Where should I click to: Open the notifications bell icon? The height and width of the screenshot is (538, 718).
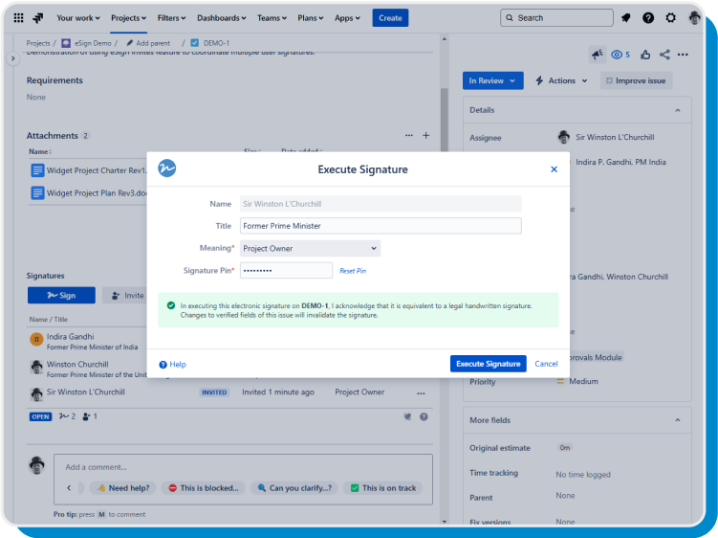point(625,18)
